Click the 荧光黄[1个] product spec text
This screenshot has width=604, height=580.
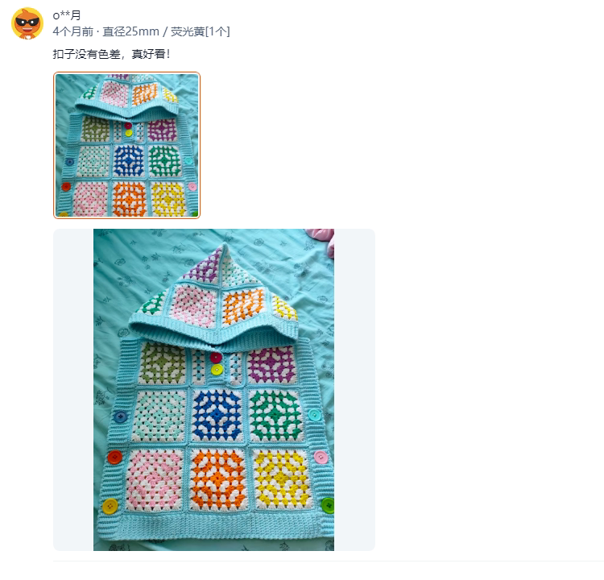(201, 31)
